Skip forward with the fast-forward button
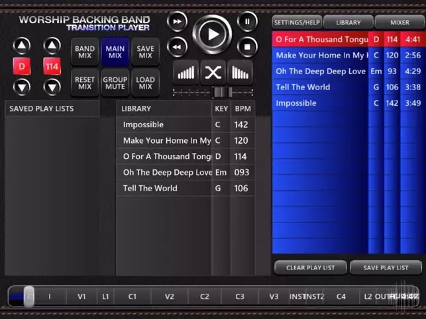 point(177,21)
